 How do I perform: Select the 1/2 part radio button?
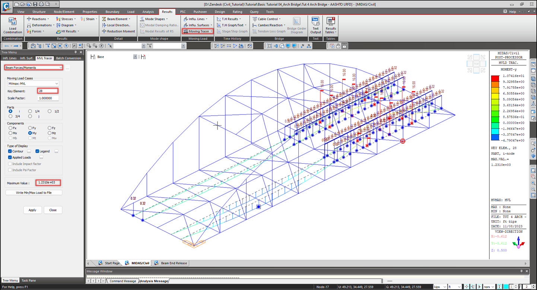coord(50,111)
